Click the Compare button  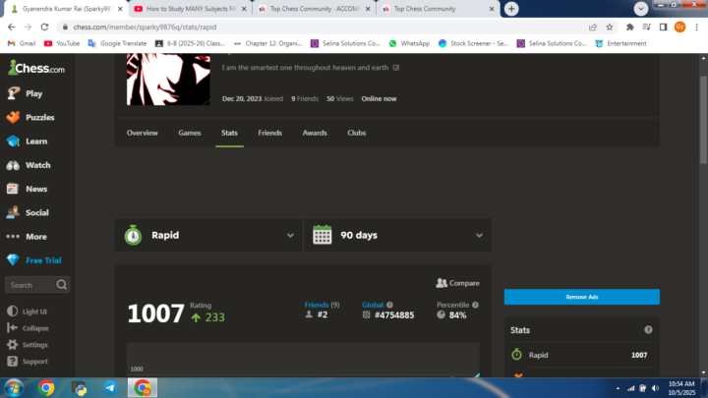[x=458, y=283]
